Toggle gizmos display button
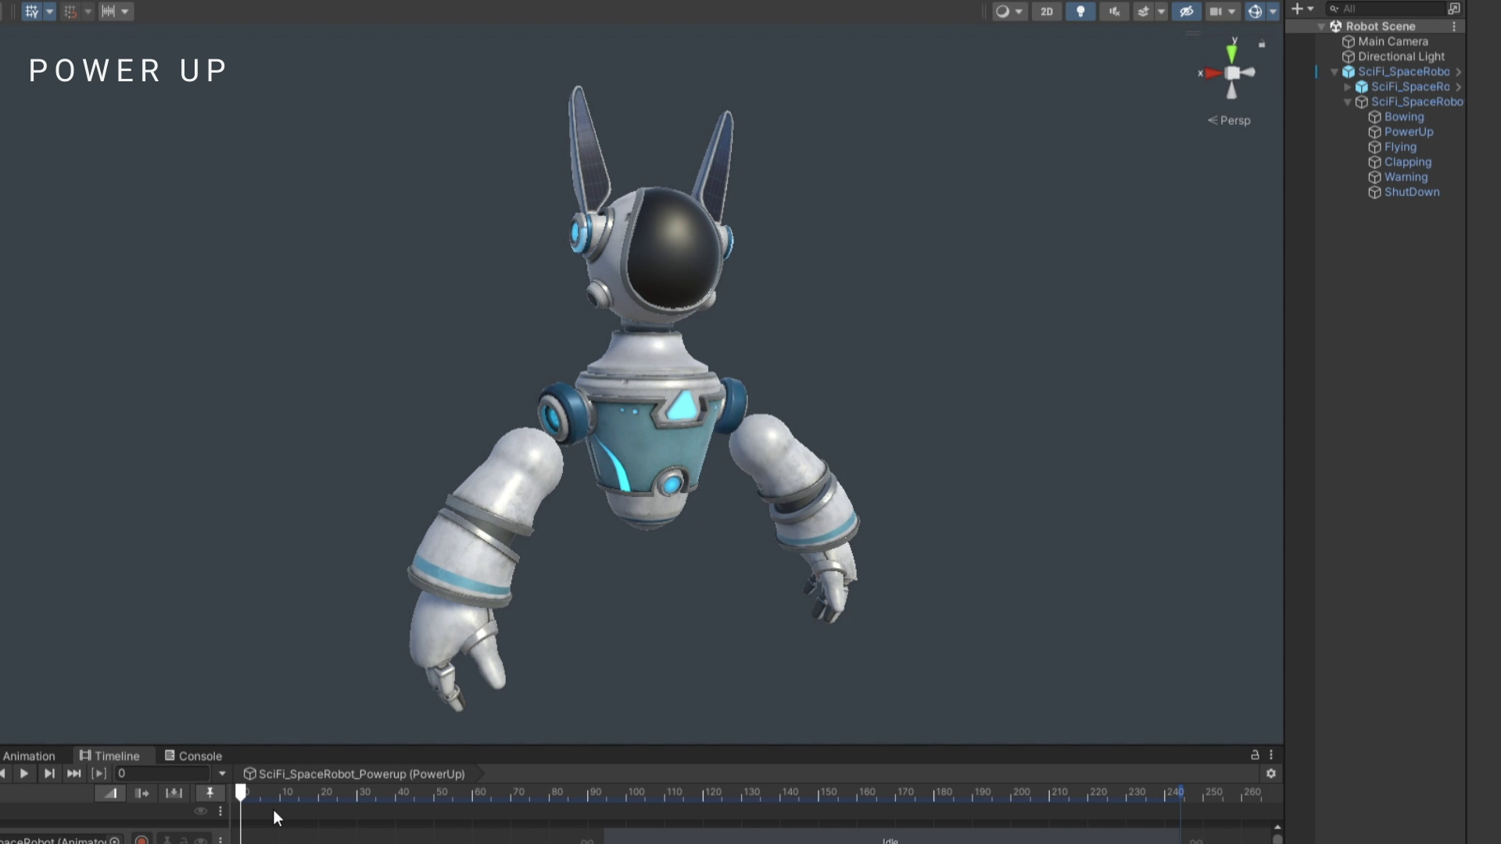This screenshot has height=844, width=1501. [x=1256, y=11]
